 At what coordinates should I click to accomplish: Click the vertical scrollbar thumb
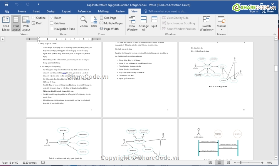coord(276,68)
